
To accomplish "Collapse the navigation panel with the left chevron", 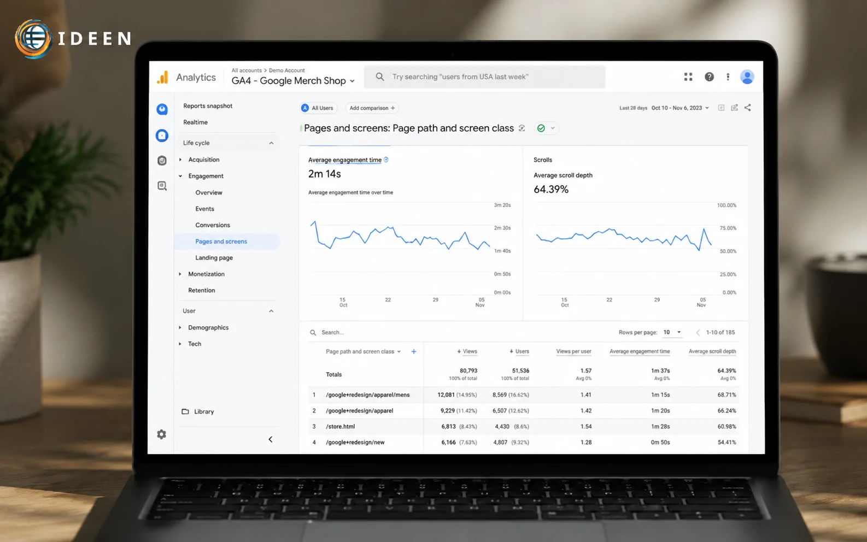I will 271,439.
